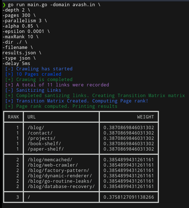Click the [+] marker before Crawing is completed
189x208 pixels.
(9, 80)
